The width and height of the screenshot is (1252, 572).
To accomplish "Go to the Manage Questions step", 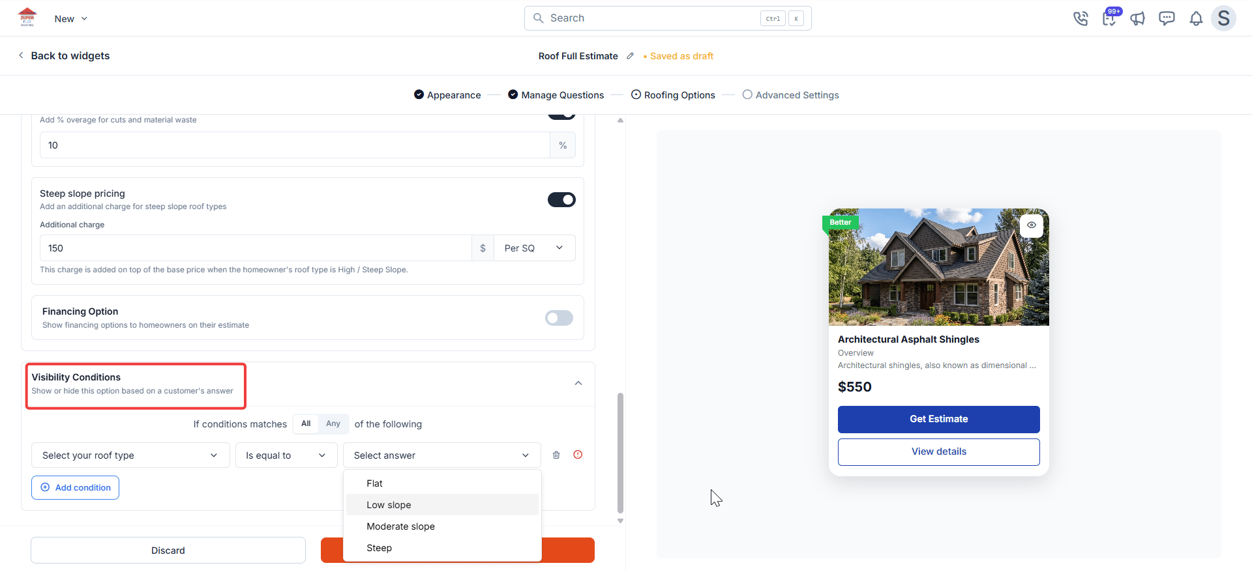I will click(556, 95).
